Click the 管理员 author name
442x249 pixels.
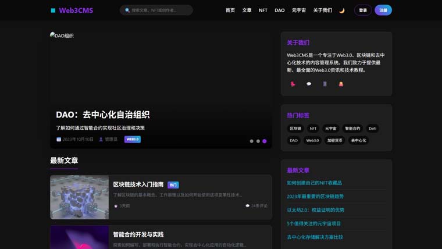point(111,139)
